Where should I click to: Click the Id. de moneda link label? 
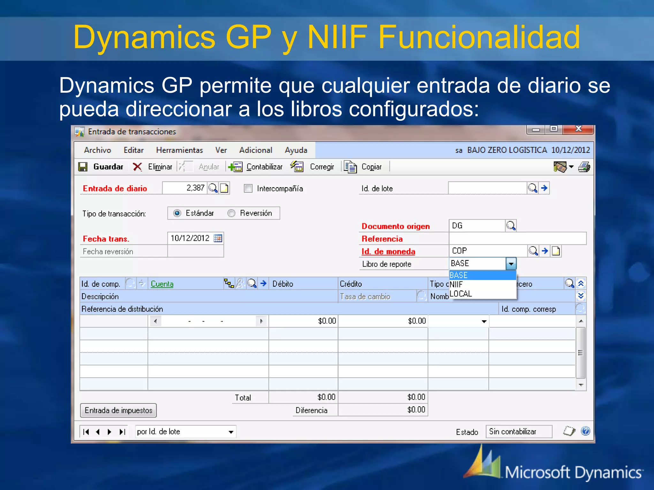pos(388,251)
